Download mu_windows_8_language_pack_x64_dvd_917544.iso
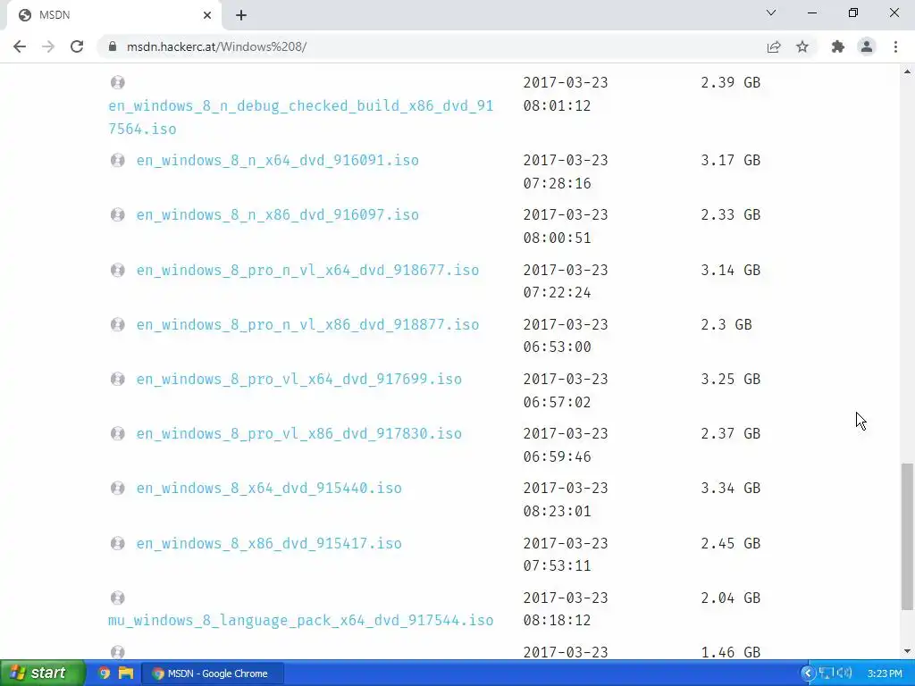Screen dimensions: 915x686 click(x=300, y=620)
